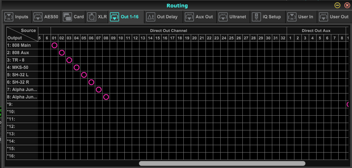
Task: Click channel column header 01
Action: coord(54,38)
